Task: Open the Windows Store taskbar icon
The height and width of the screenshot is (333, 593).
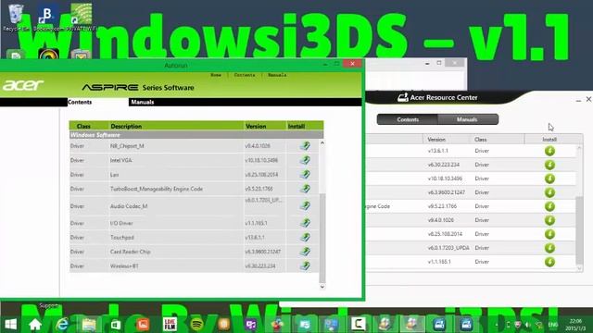Action: click(115, 325)
